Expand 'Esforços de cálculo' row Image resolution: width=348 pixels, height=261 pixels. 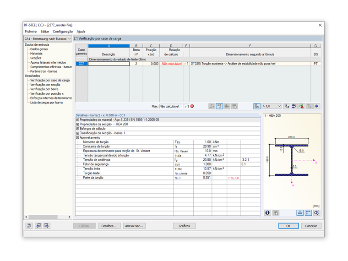tap(78, 129)
